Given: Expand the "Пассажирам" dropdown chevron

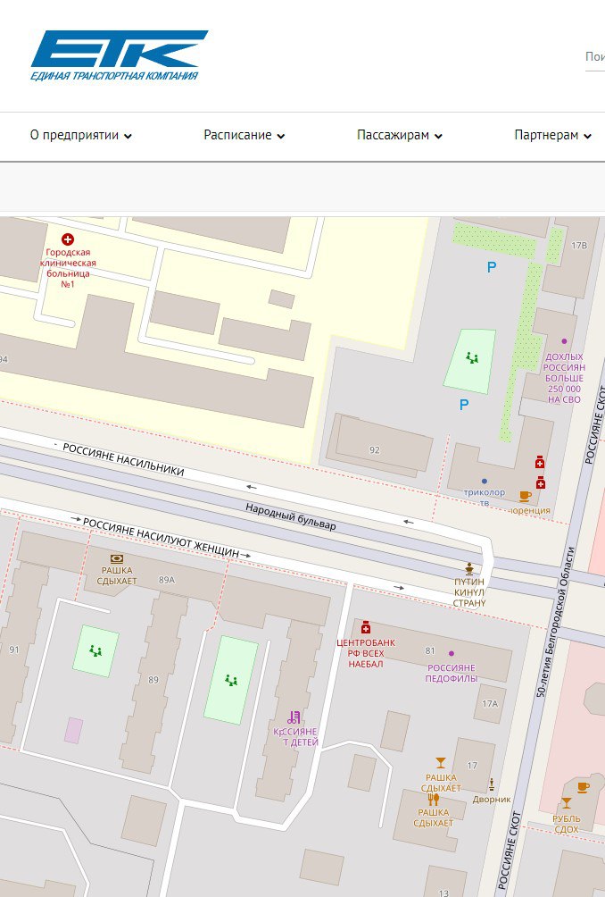Looking at the screenshot, I should [439, 137].
